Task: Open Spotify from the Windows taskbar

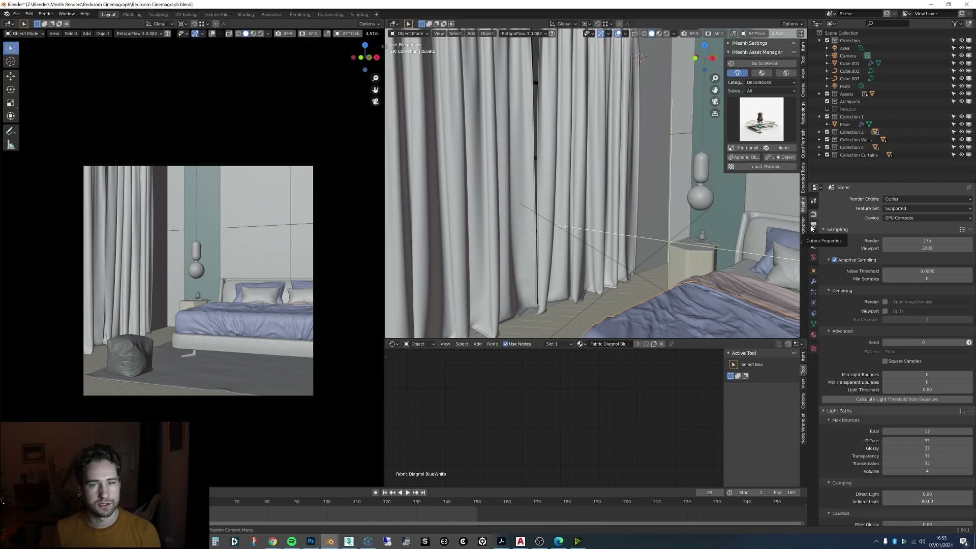Action: tap(292, 541)
